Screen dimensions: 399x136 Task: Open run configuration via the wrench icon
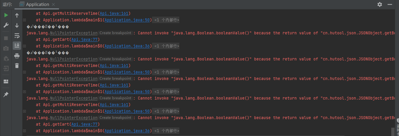point(6,25)
